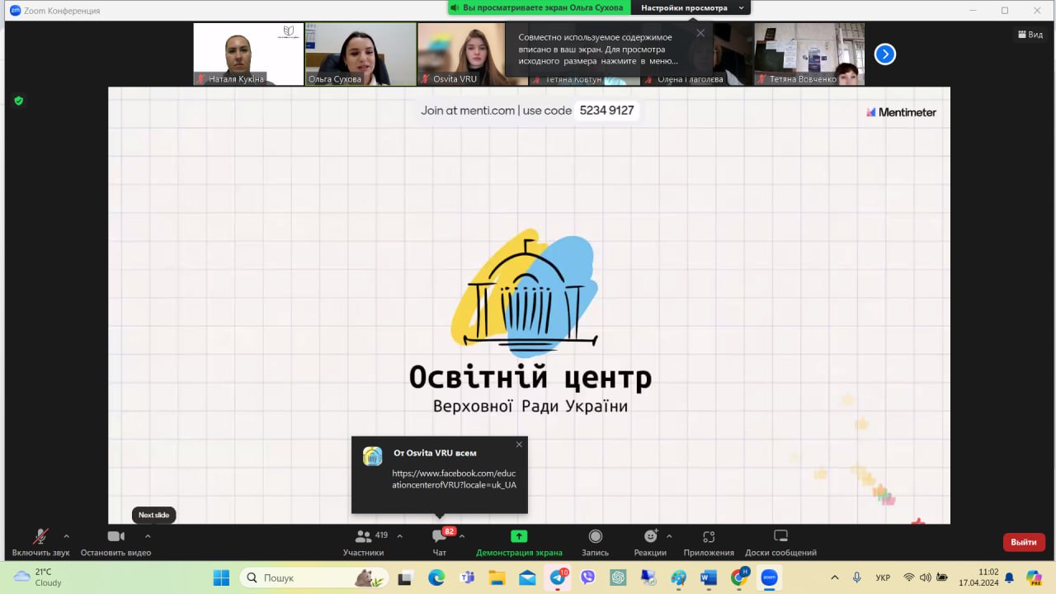The width and height of the screenshot is (1056, 594).
Task: Start sharing with Демонстрация экрана
Action: point(519,541)
